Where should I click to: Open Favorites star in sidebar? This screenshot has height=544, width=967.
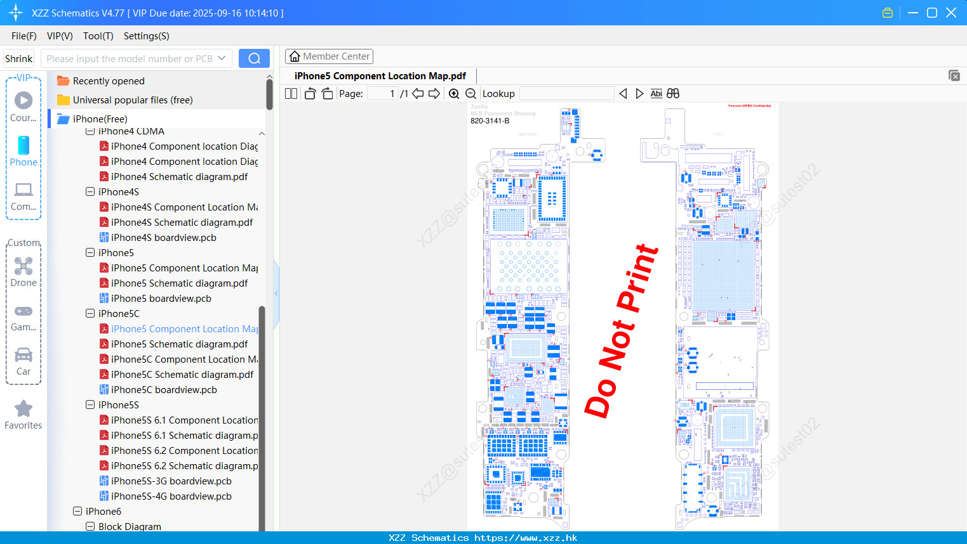click(23, 415)
